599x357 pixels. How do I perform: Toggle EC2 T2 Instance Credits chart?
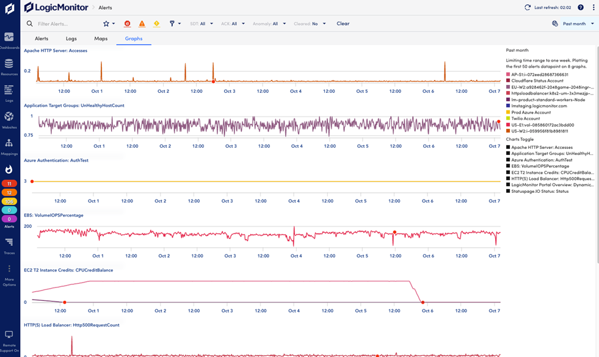[x=550, y=173]
